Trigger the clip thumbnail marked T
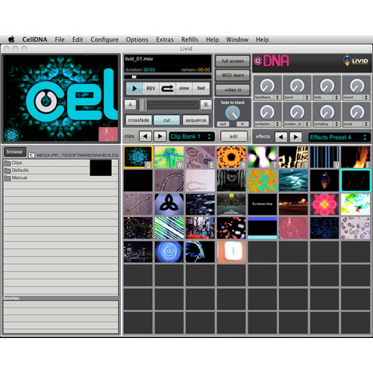This screenshot has width=373, height=373. [x=263, y=157]
